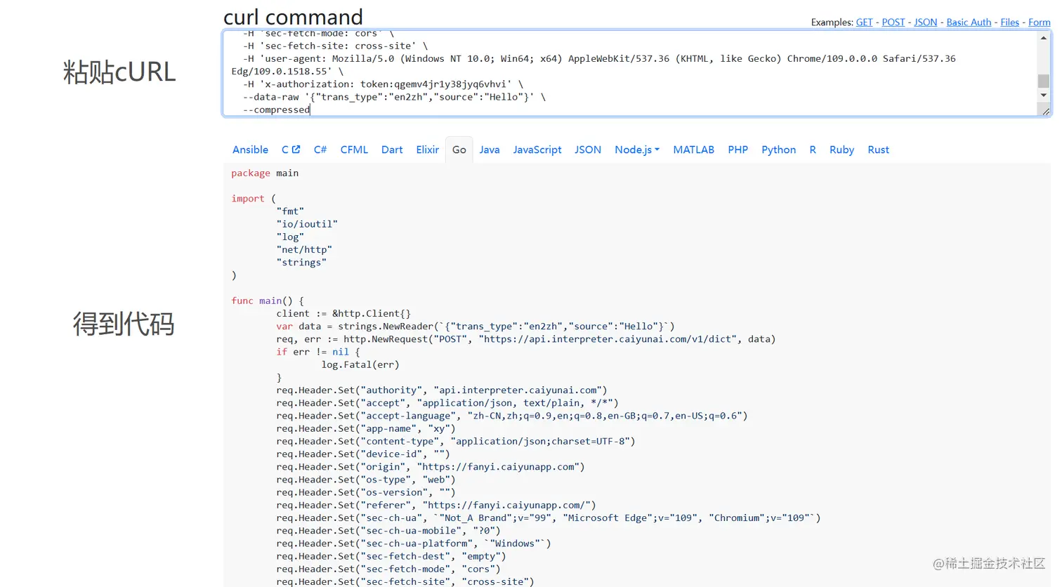This screenshot has width=1062, height=587.
Task: Switch to the R tab
Action: (x=813, y=150)
